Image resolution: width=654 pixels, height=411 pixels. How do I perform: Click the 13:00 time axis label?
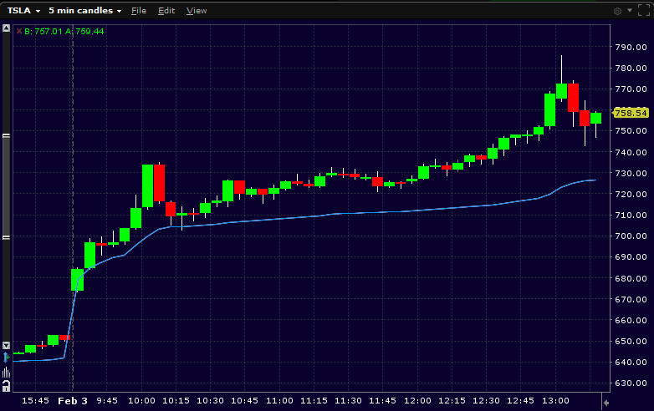click(x=555, y=401)
